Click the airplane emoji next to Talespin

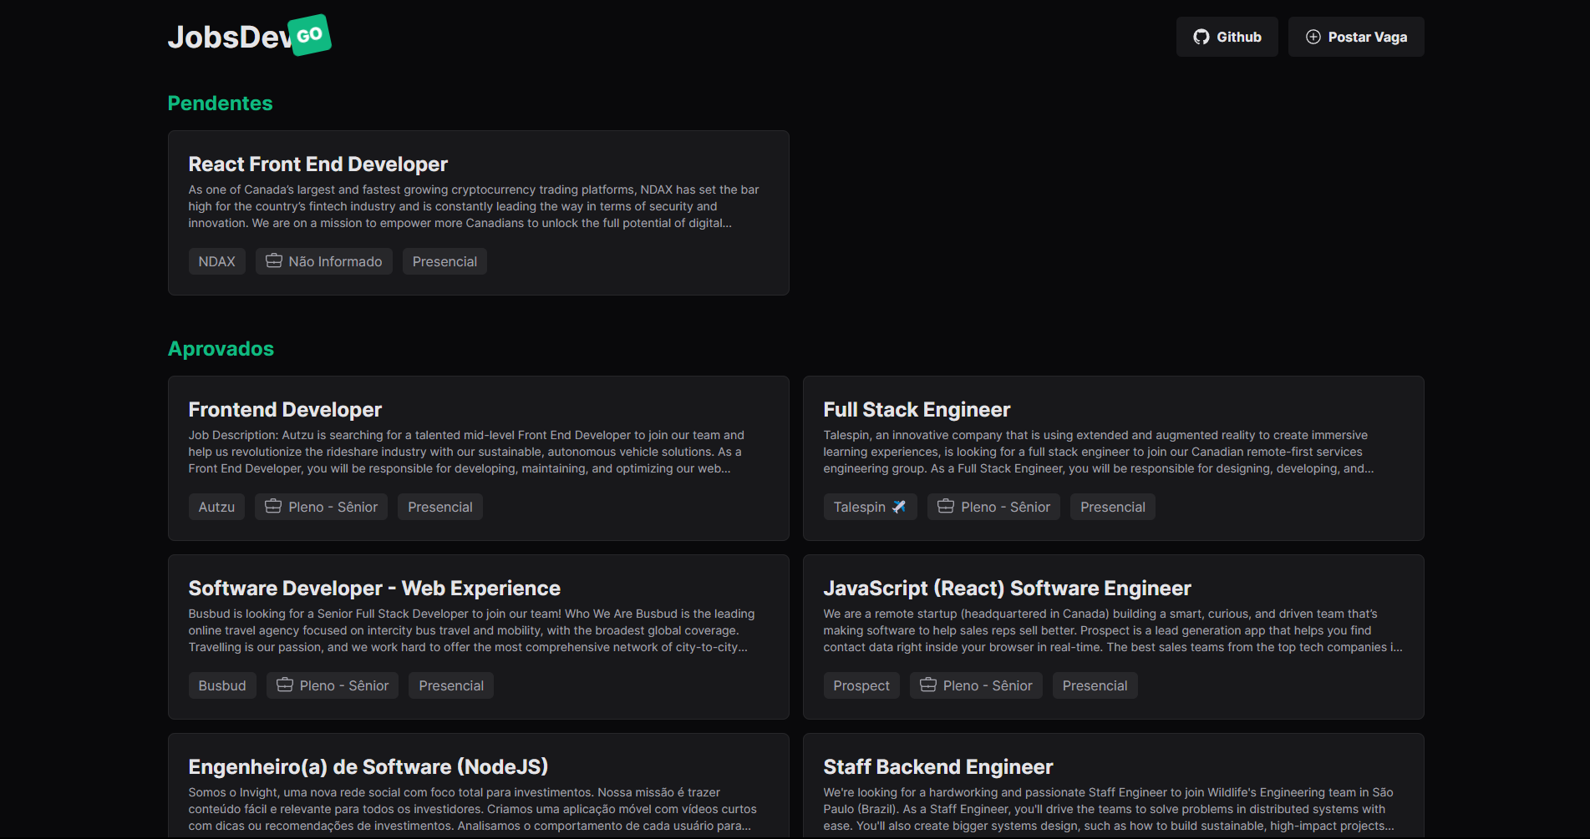click(899, 507)
